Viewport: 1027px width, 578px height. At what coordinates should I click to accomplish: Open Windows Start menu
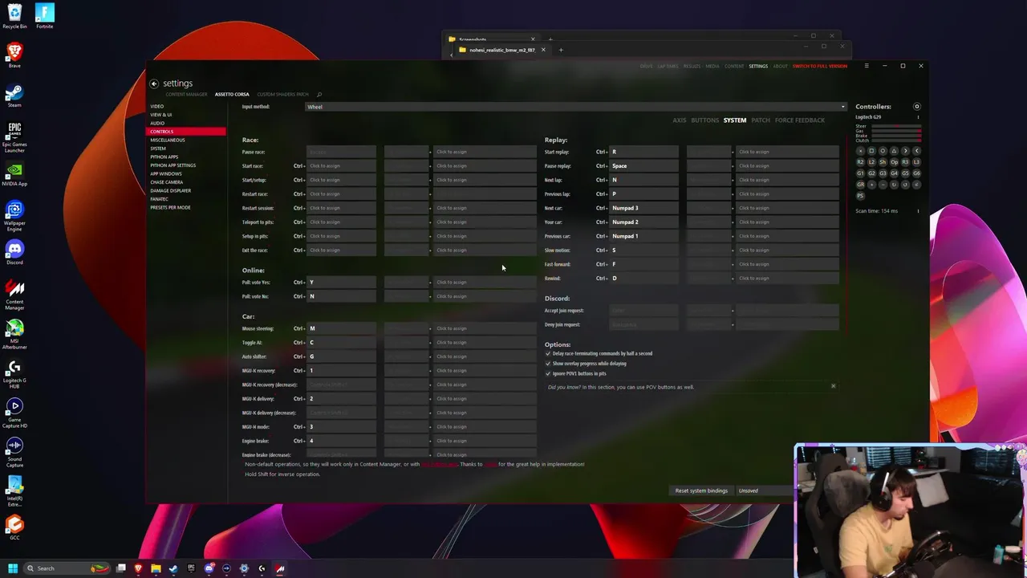pos(12,568)
